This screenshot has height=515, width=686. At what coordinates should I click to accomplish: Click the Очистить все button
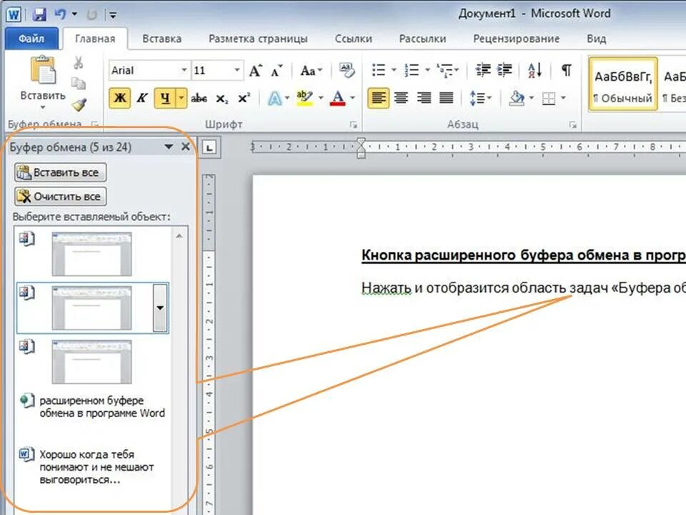point(60,197)
